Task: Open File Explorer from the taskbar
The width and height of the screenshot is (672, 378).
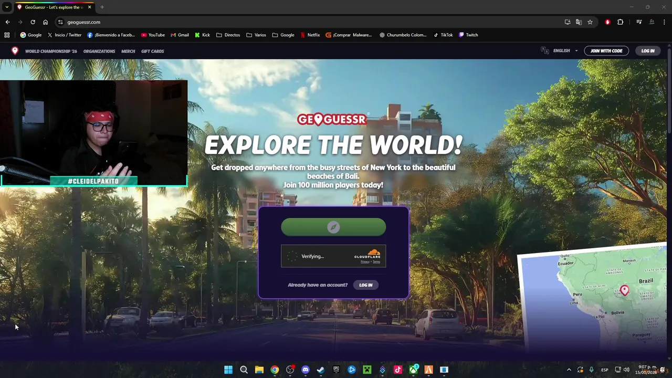Action: pos(259,370)
